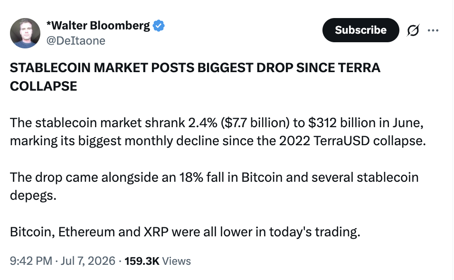Image resolution: width=454 pixels, height=280 pixels.
Task: Click the 2.4% ($7.7 billion) figure
Action: pyautogui.click(x=239, y=122)
